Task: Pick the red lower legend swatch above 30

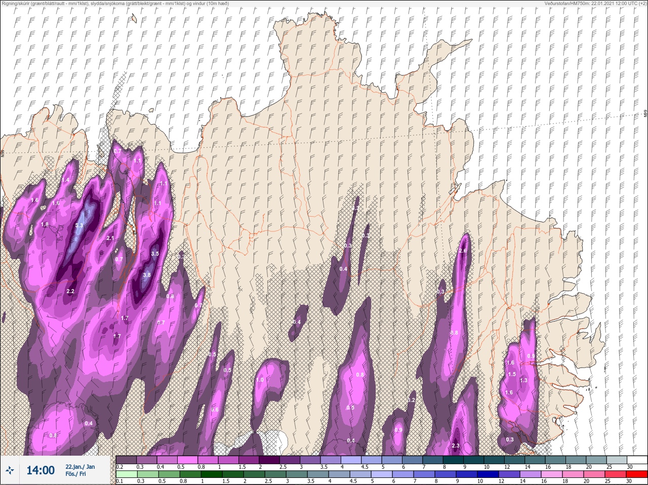Action: click(x=637, y=474)
